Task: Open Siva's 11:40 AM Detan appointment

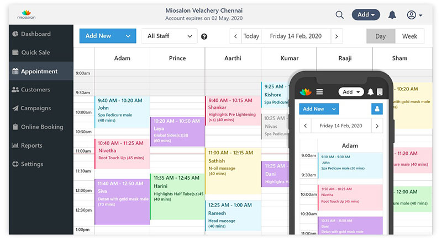Action: (122, 202)
